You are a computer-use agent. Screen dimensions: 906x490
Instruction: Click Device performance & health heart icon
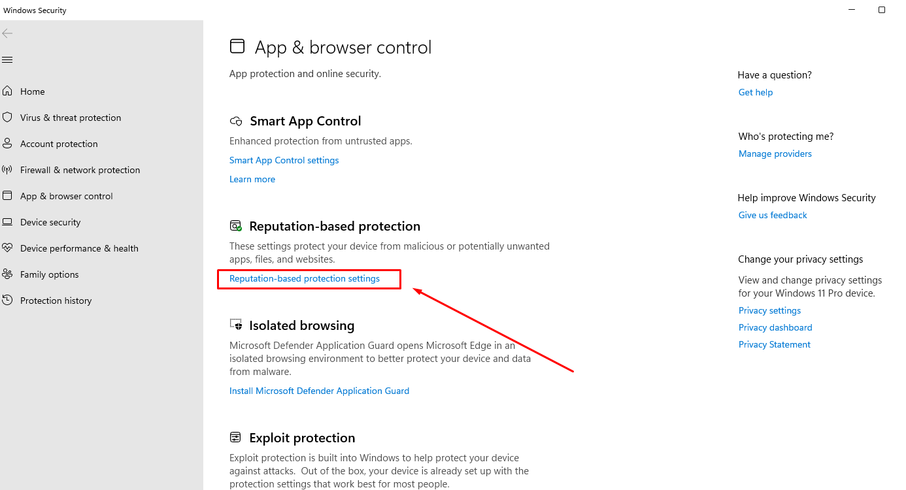tap(7, 248)
